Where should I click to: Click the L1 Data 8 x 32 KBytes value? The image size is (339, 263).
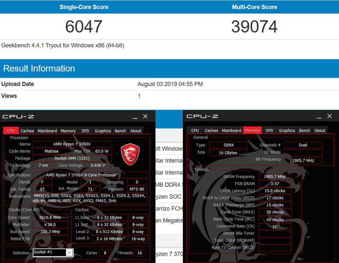coord(109,217)
